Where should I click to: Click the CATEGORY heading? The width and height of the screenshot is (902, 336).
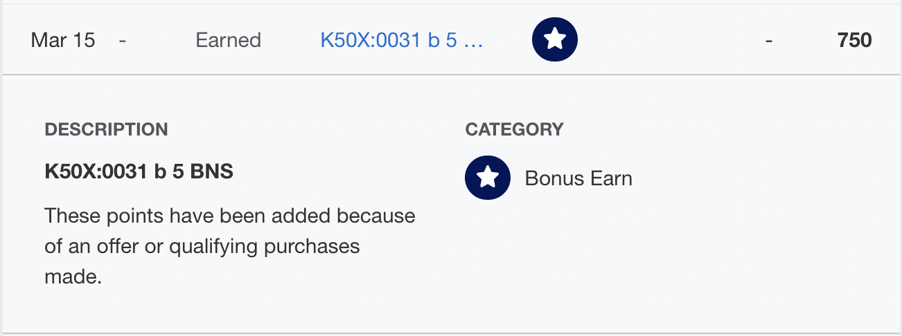coord(514,129)
